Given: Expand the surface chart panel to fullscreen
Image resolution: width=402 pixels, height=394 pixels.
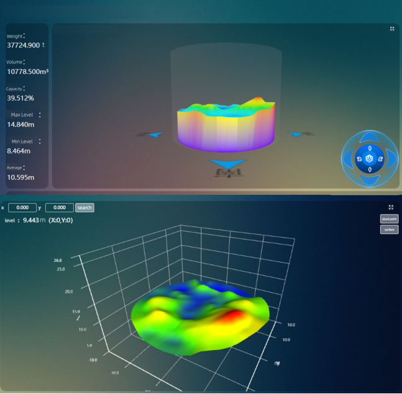Looking at the screenshot, I should click(391, 207).
